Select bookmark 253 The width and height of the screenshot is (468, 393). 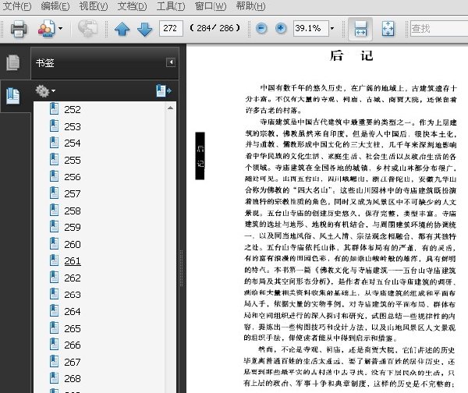pyautogui.click(x=73, y=126)
